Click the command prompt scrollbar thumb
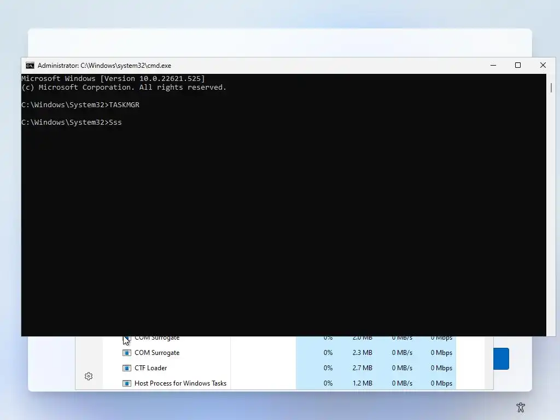This screenshot has width=560, height=420. tap(551, 87)
